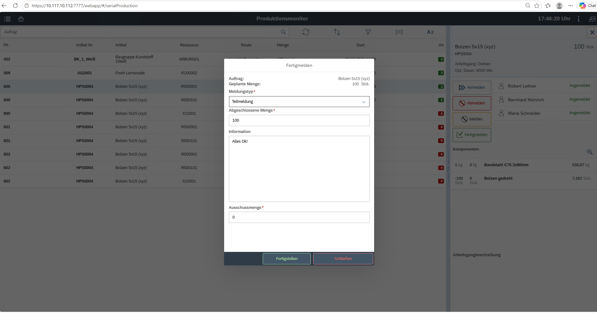The height and width of the screenshot is (313, 597).
Task: Open the Meldungstyp dropdown
Action: pyautogui.click(x=299, y=102)
